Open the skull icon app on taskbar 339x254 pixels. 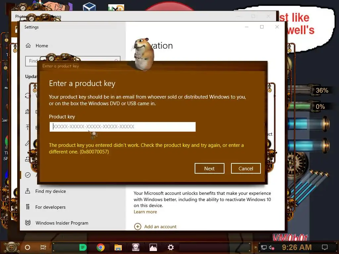136,247
